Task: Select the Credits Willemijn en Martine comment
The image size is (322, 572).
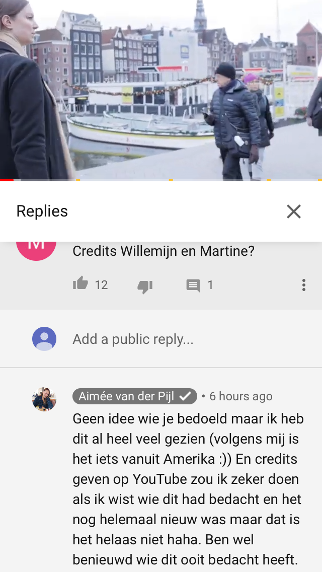Action: point(164,251)
